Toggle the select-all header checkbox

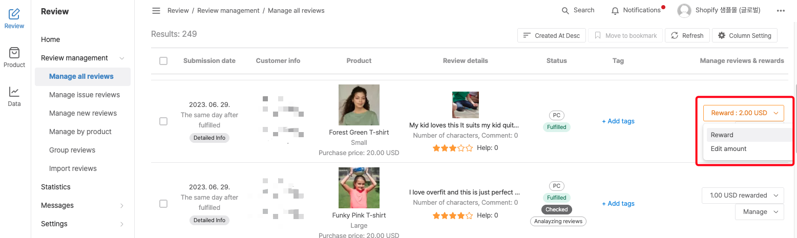pyautogui.click(x=163, y=61)
